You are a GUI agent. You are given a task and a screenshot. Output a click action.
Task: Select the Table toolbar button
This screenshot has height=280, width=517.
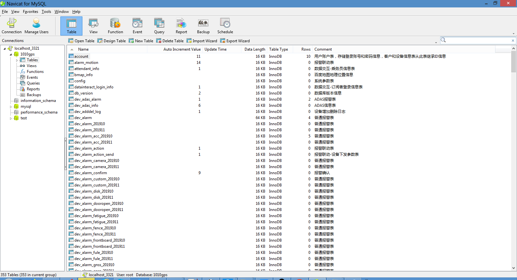pyautogui.click(x=71, y=26)
